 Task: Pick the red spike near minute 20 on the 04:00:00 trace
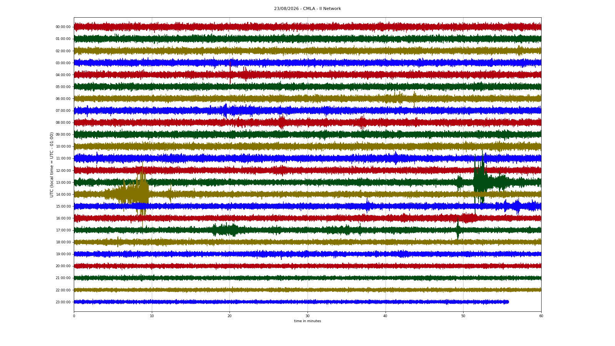coord(230,73)
